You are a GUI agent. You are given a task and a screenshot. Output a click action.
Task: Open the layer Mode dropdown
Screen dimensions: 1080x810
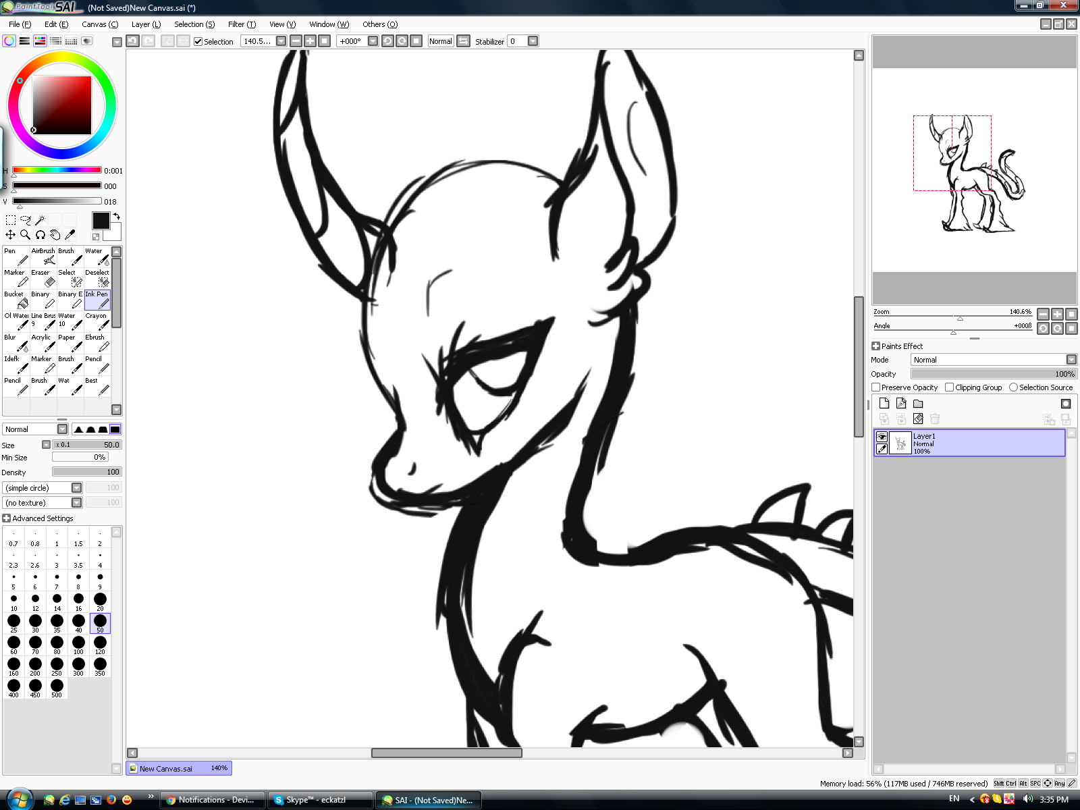[1071, 360]
